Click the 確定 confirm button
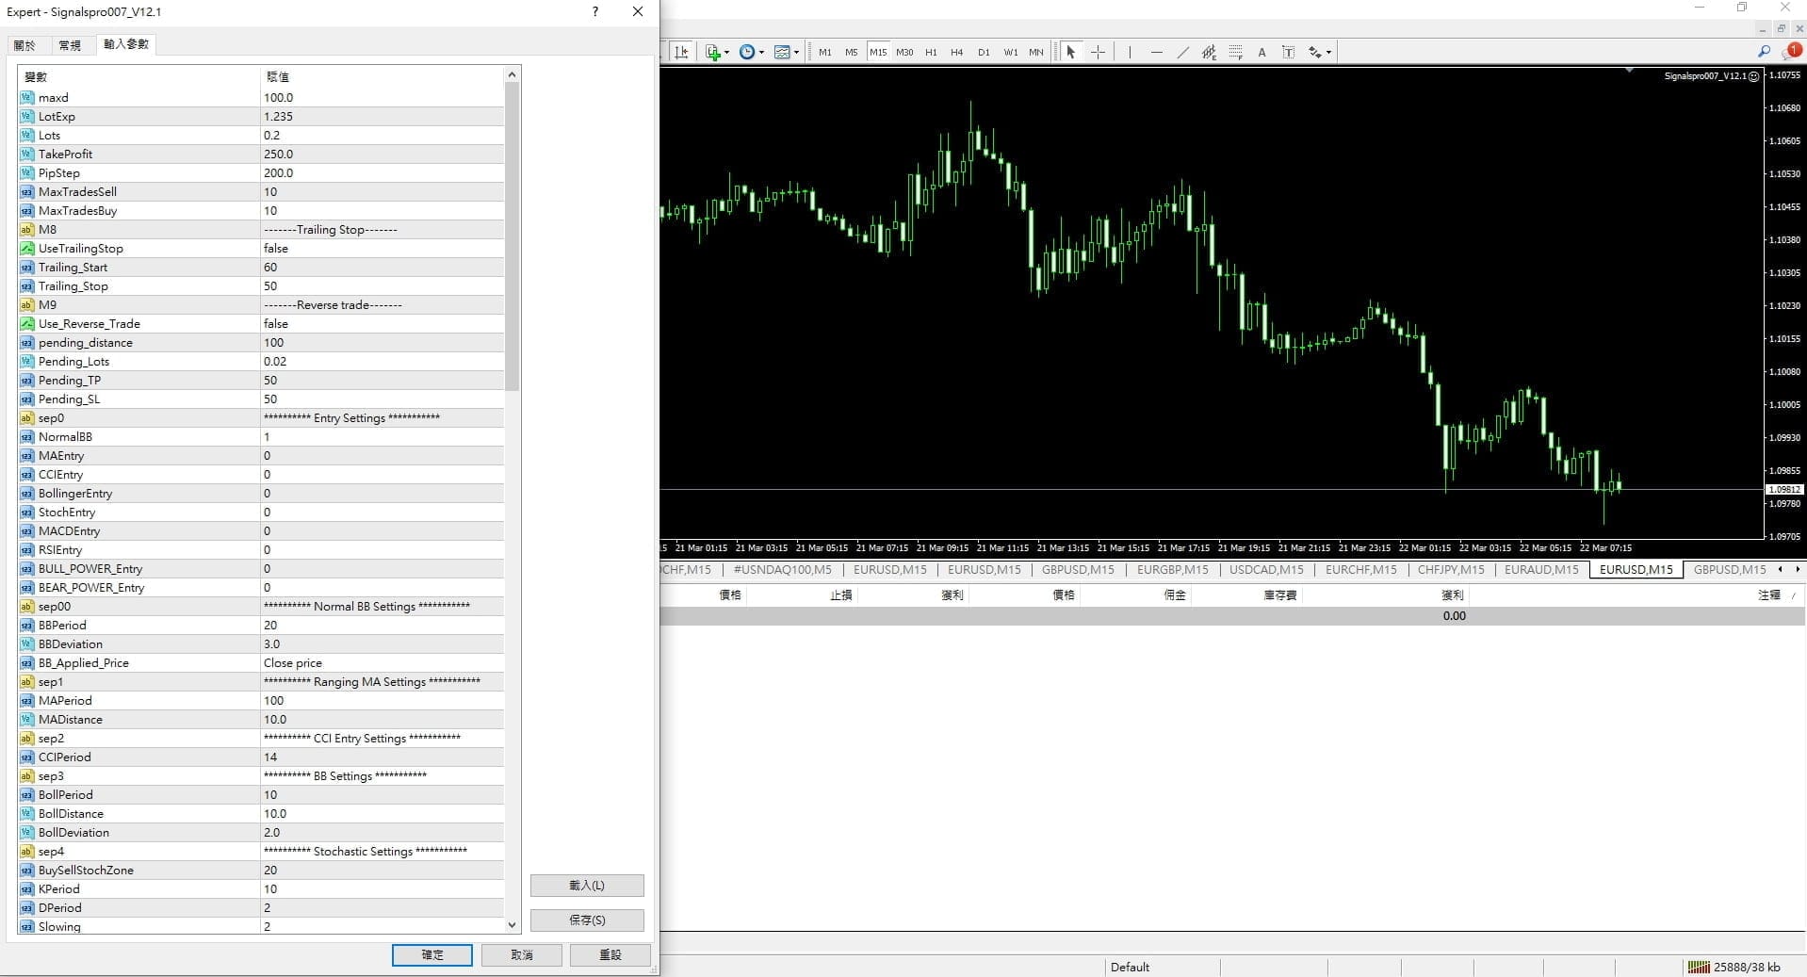This screenshot has width=1807, height=977. pos(432,954)
